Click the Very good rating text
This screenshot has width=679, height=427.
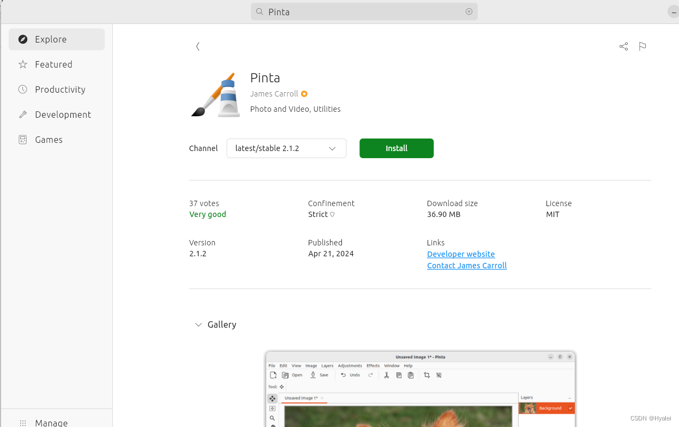tap(208, 214)
